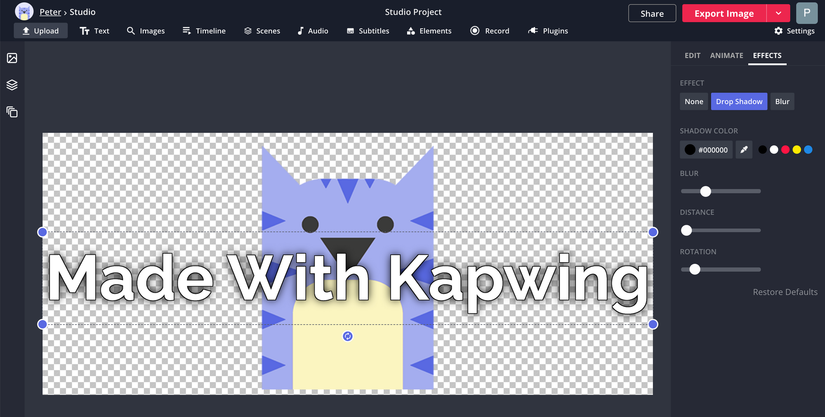Pick a color with the eyedropper tool
825x417 pixels.
coord(744,150)
